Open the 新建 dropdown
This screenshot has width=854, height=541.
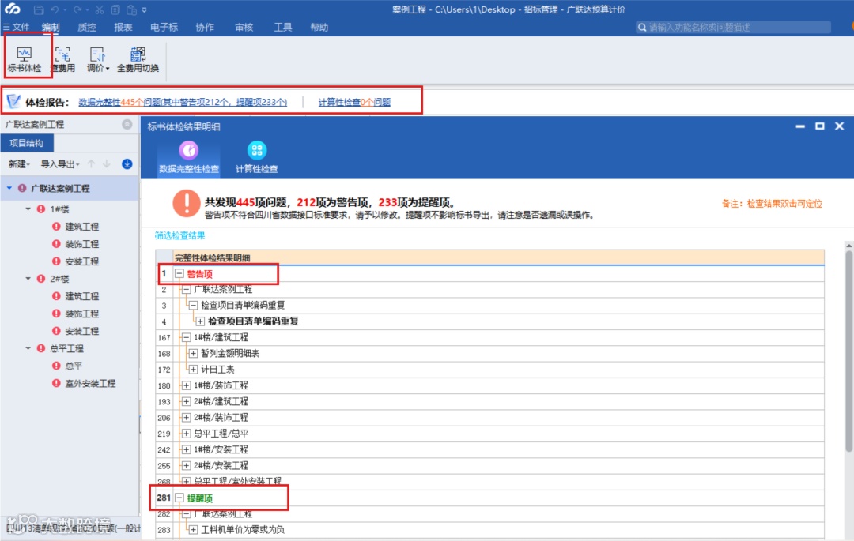pyautogui.click(x=19, y=163)
